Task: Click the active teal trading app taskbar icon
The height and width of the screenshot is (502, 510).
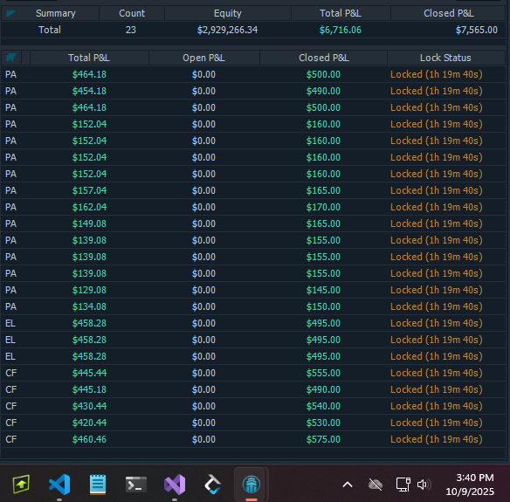Action: point(252,485)
